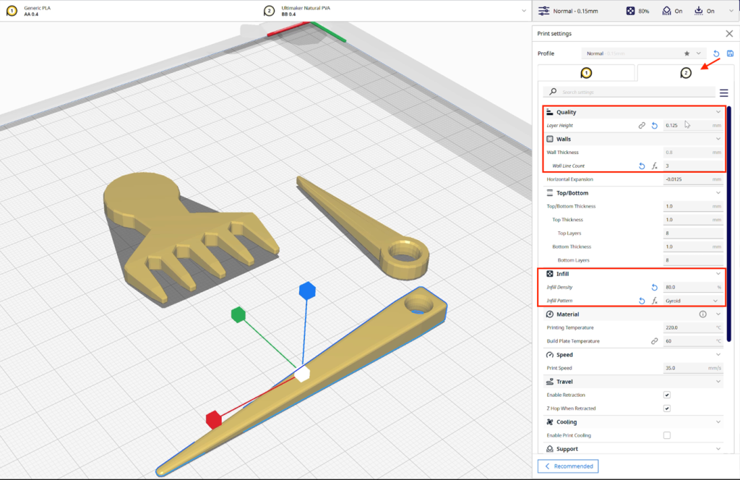Edit the Horizontal Expansion value
This screenshot has height=480, width=740.
coord(693,179)
